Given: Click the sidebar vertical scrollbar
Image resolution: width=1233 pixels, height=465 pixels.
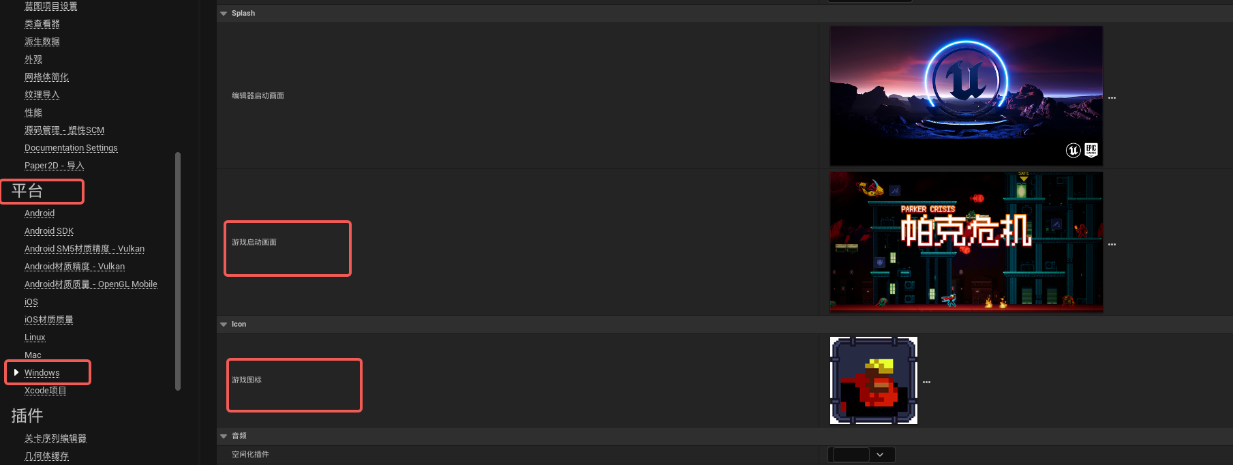Looking at the screenshot, I should (178, 271).
